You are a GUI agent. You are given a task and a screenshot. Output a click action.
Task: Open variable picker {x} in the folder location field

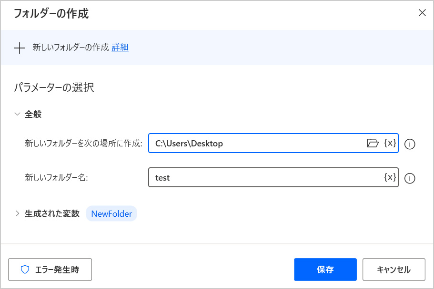[390, 143]
